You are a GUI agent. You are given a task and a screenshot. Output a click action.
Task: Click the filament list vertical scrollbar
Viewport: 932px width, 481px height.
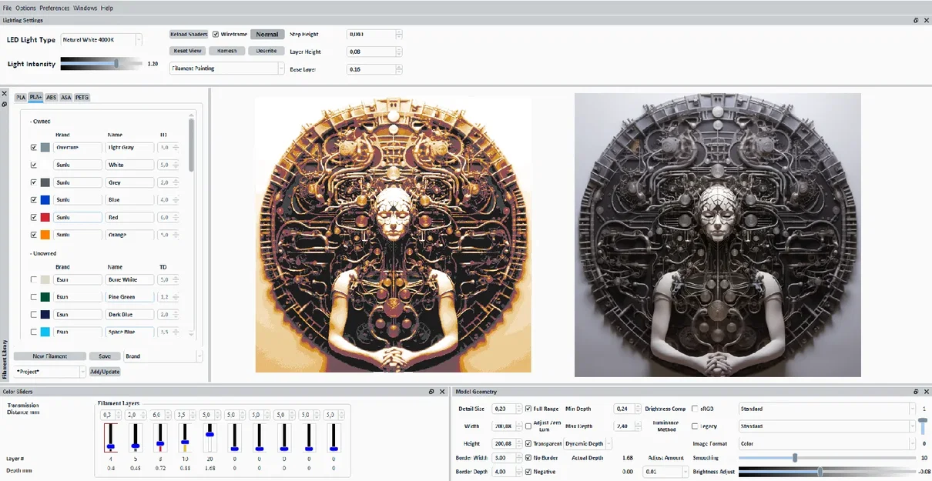coord(191,145)
